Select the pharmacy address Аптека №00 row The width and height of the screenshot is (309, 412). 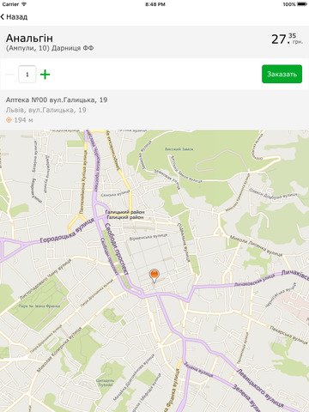(x=154, y=110)
